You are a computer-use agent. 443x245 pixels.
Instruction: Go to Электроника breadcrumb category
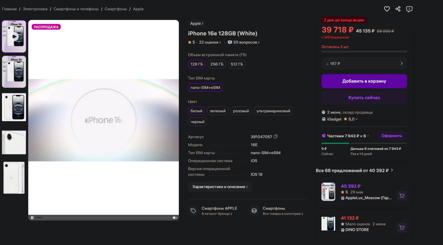[x=35, y=9]
